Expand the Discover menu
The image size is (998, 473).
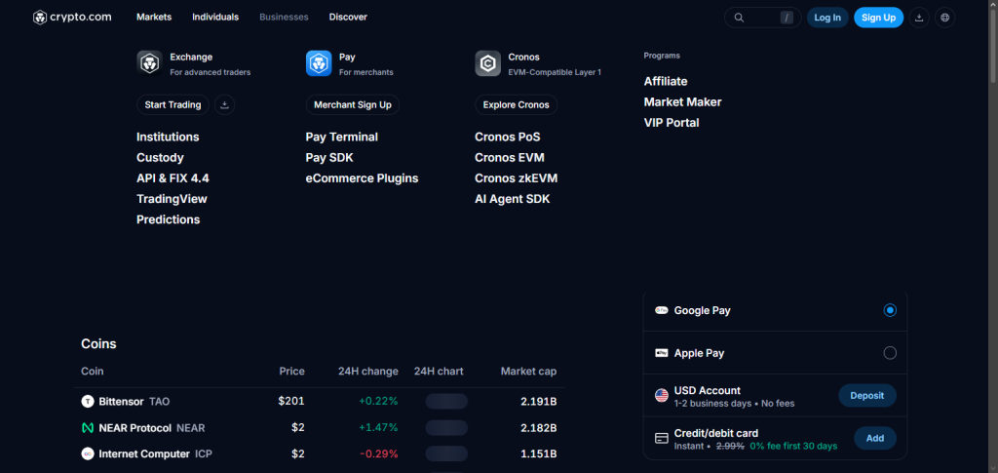[x=348, y=18]
